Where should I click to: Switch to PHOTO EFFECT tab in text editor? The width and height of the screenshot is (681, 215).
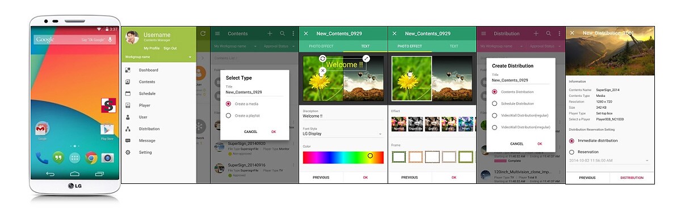coord(321,46)
